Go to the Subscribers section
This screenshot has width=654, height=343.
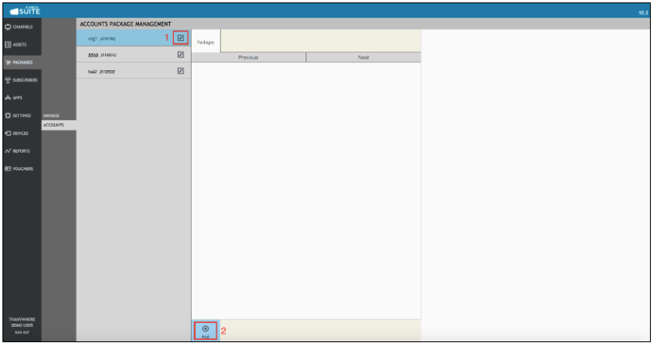pyautogui.click(x=21, y=80)
